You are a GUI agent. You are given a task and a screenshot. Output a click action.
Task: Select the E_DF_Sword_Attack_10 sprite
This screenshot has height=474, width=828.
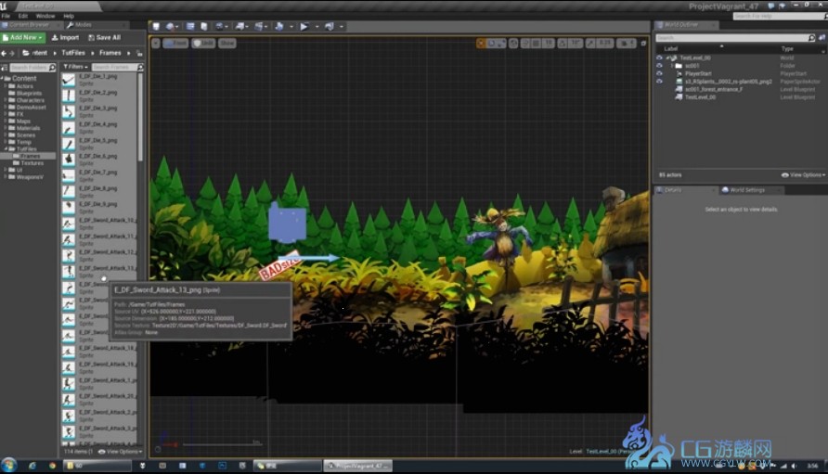click(x=99, y=224)
